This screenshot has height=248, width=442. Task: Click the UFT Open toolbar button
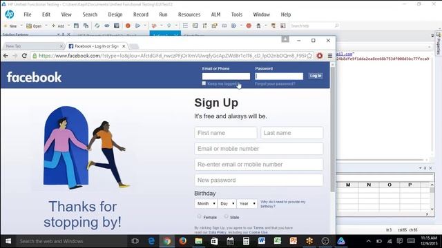pos(34,26)
